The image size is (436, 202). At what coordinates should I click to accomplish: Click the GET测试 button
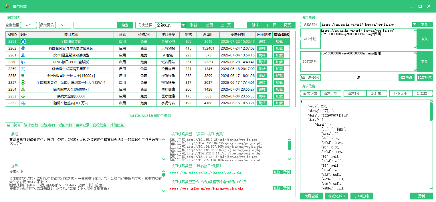point(407,77)
